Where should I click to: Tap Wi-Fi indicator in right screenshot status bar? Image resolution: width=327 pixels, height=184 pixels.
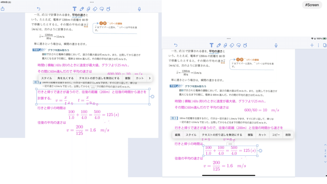[312, 39]
